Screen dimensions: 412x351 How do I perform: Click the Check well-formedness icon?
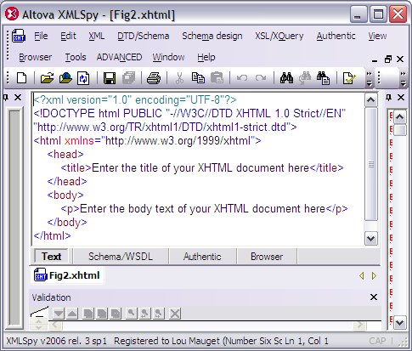point(349,78)
